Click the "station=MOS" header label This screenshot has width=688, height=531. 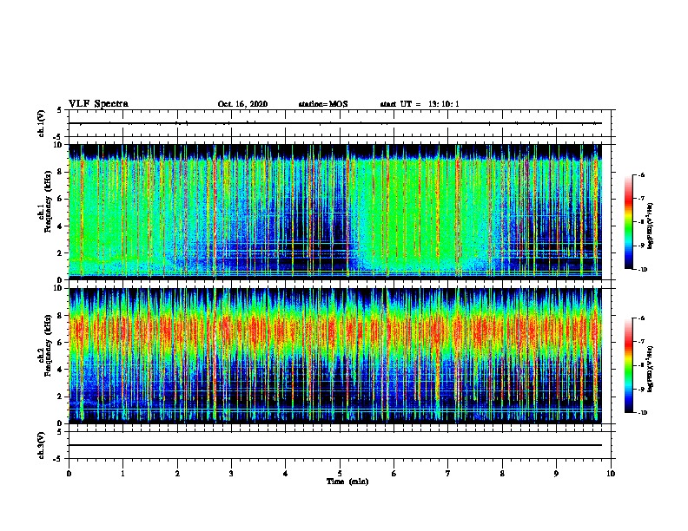[323, 104]
